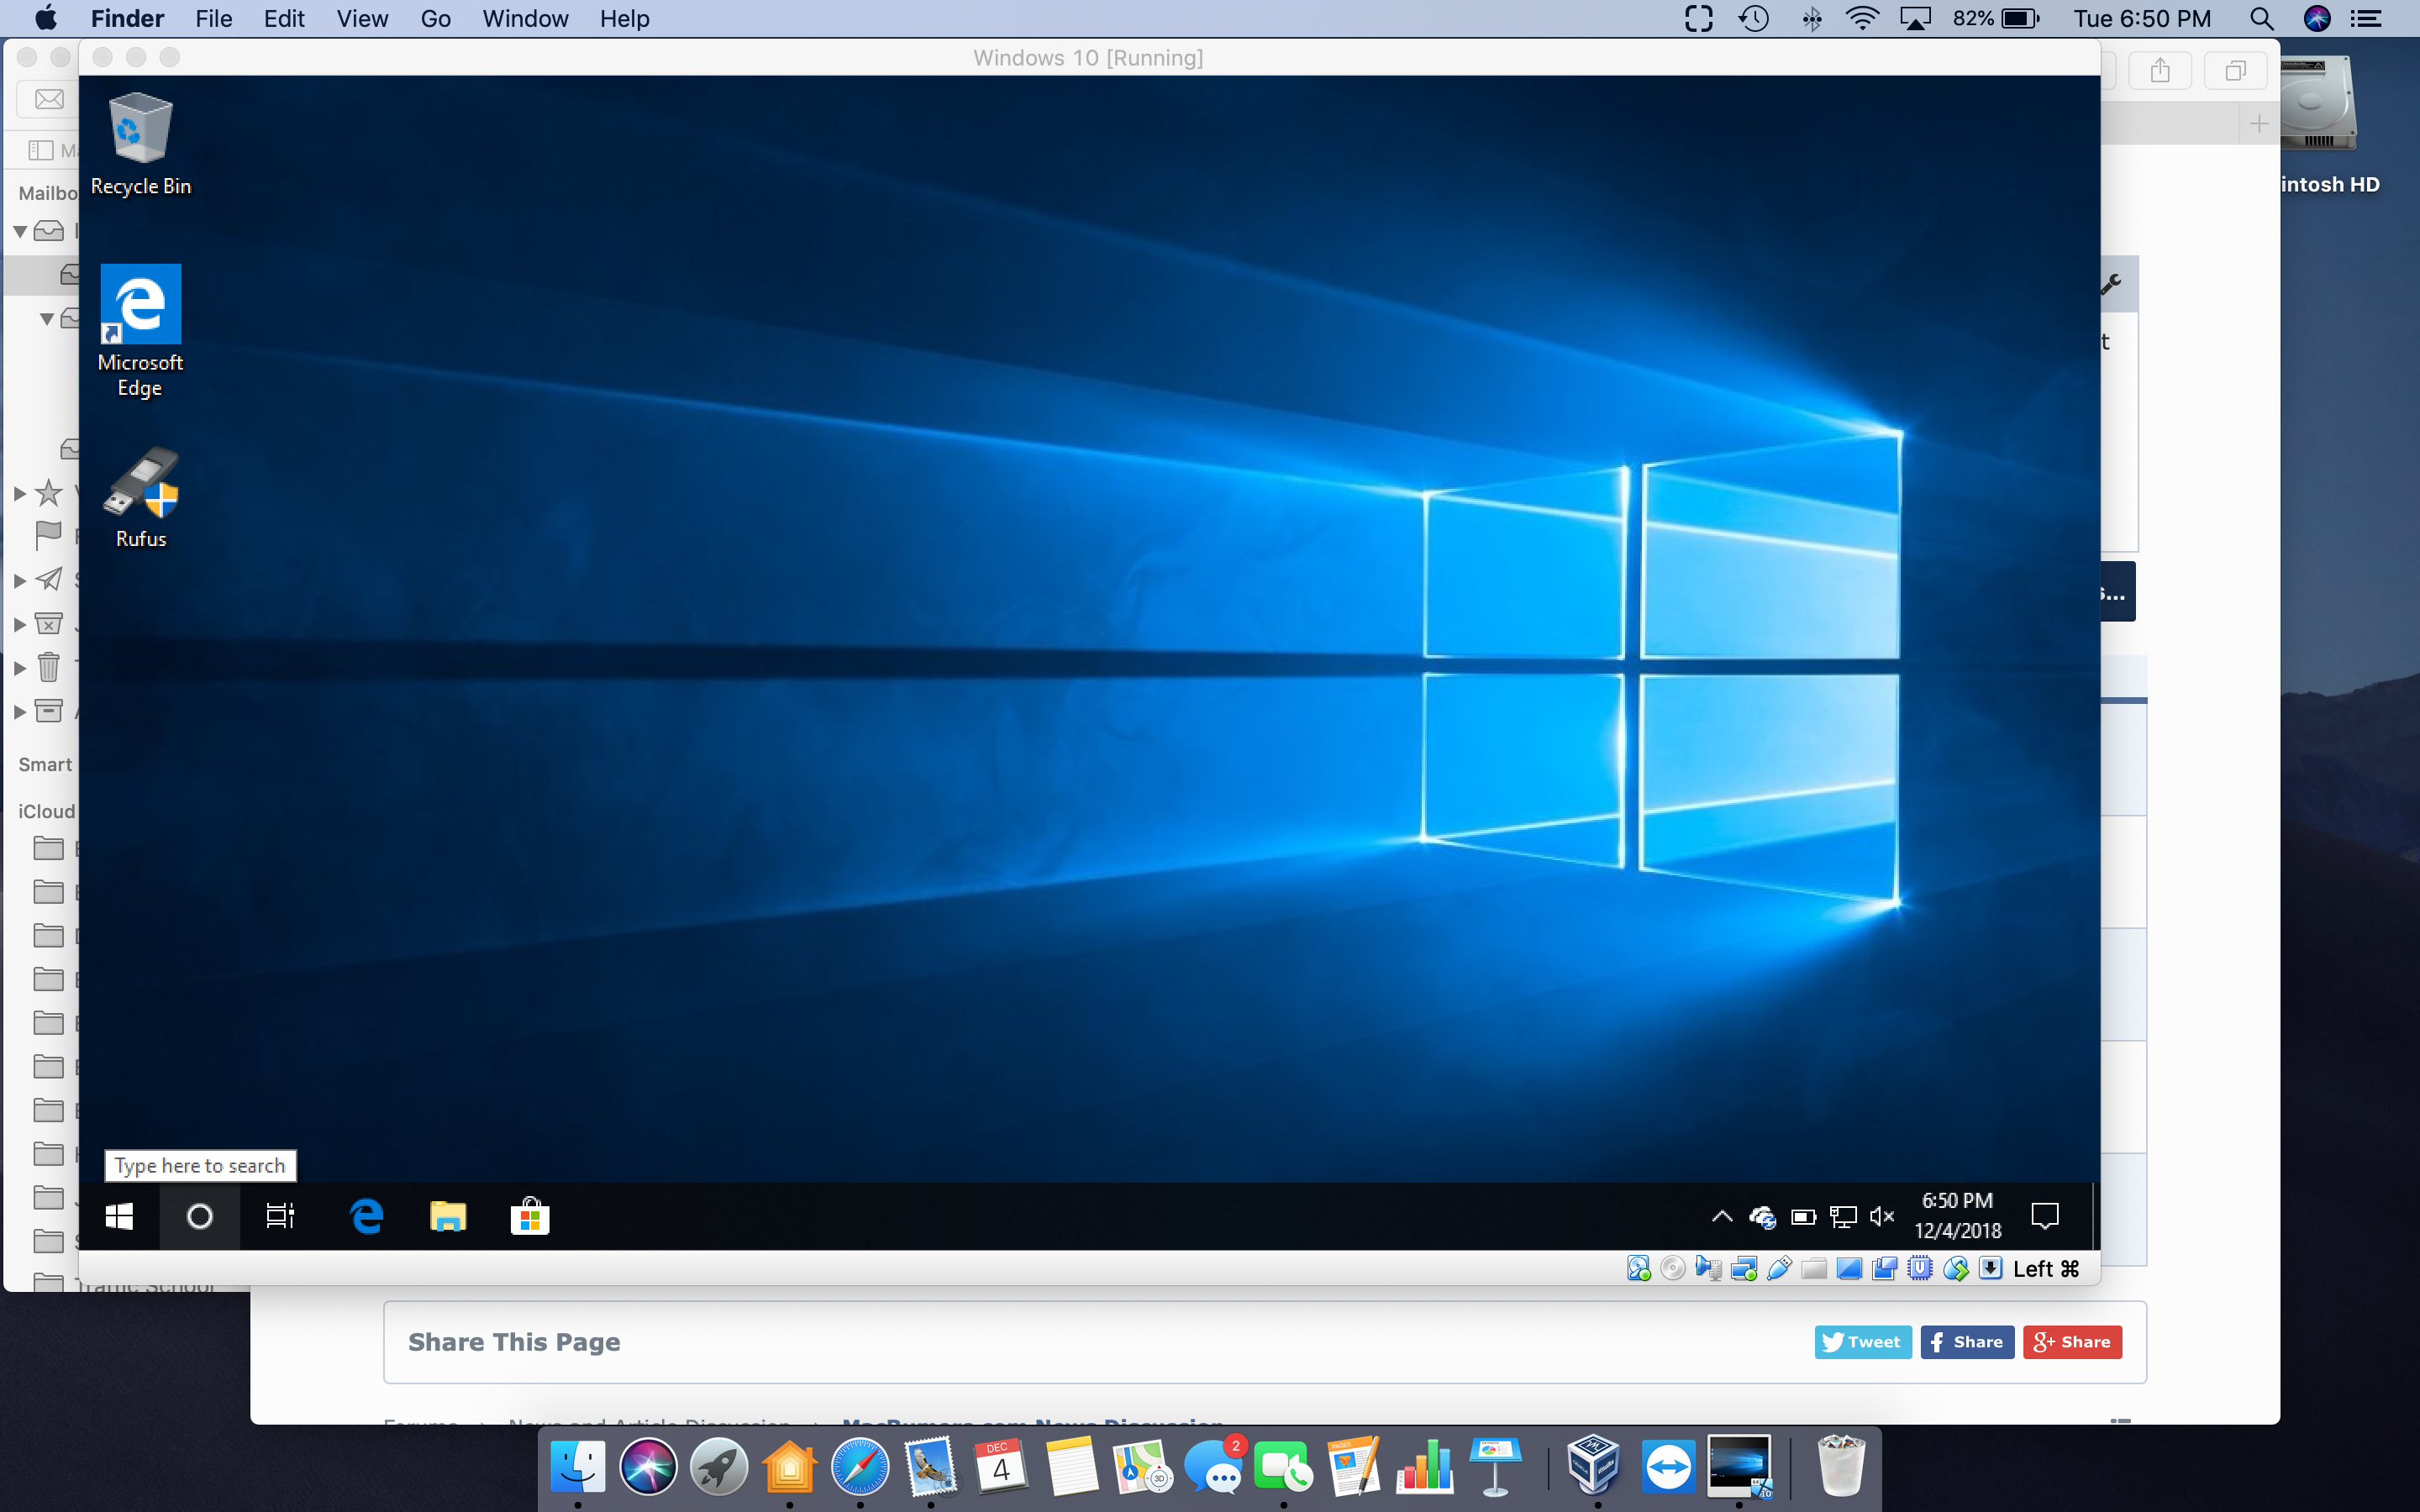This screenshot has width=2420, height=1512.
Task: Open the Windows Start menu
Action: 119,1216
